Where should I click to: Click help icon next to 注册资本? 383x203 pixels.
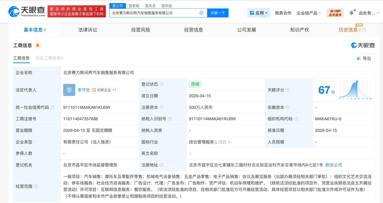[161, 107]
